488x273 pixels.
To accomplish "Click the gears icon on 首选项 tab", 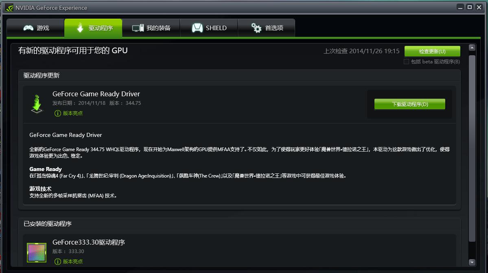I will tap(256, 28).
